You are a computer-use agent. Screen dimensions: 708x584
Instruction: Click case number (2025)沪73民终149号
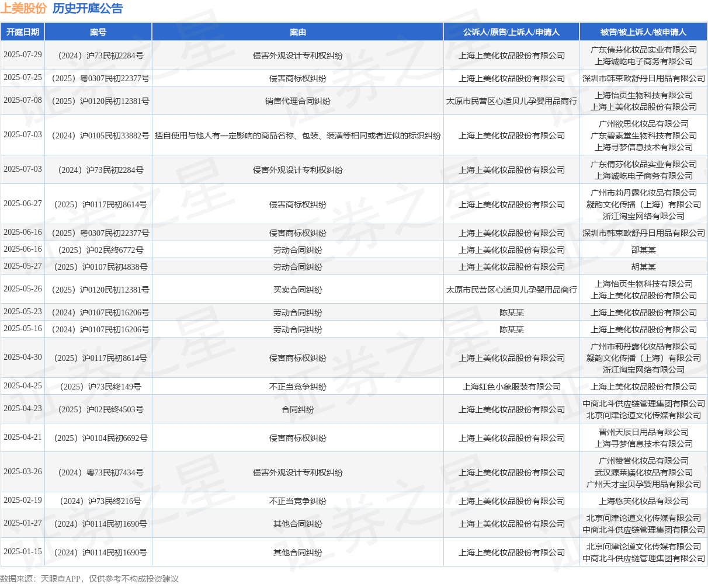click(x=98, y=387)
